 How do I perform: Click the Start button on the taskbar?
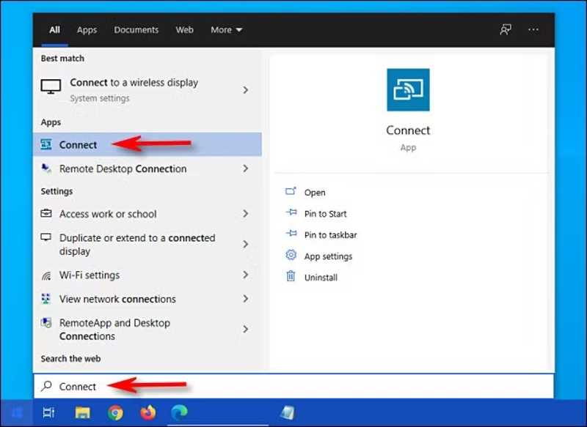15,413
